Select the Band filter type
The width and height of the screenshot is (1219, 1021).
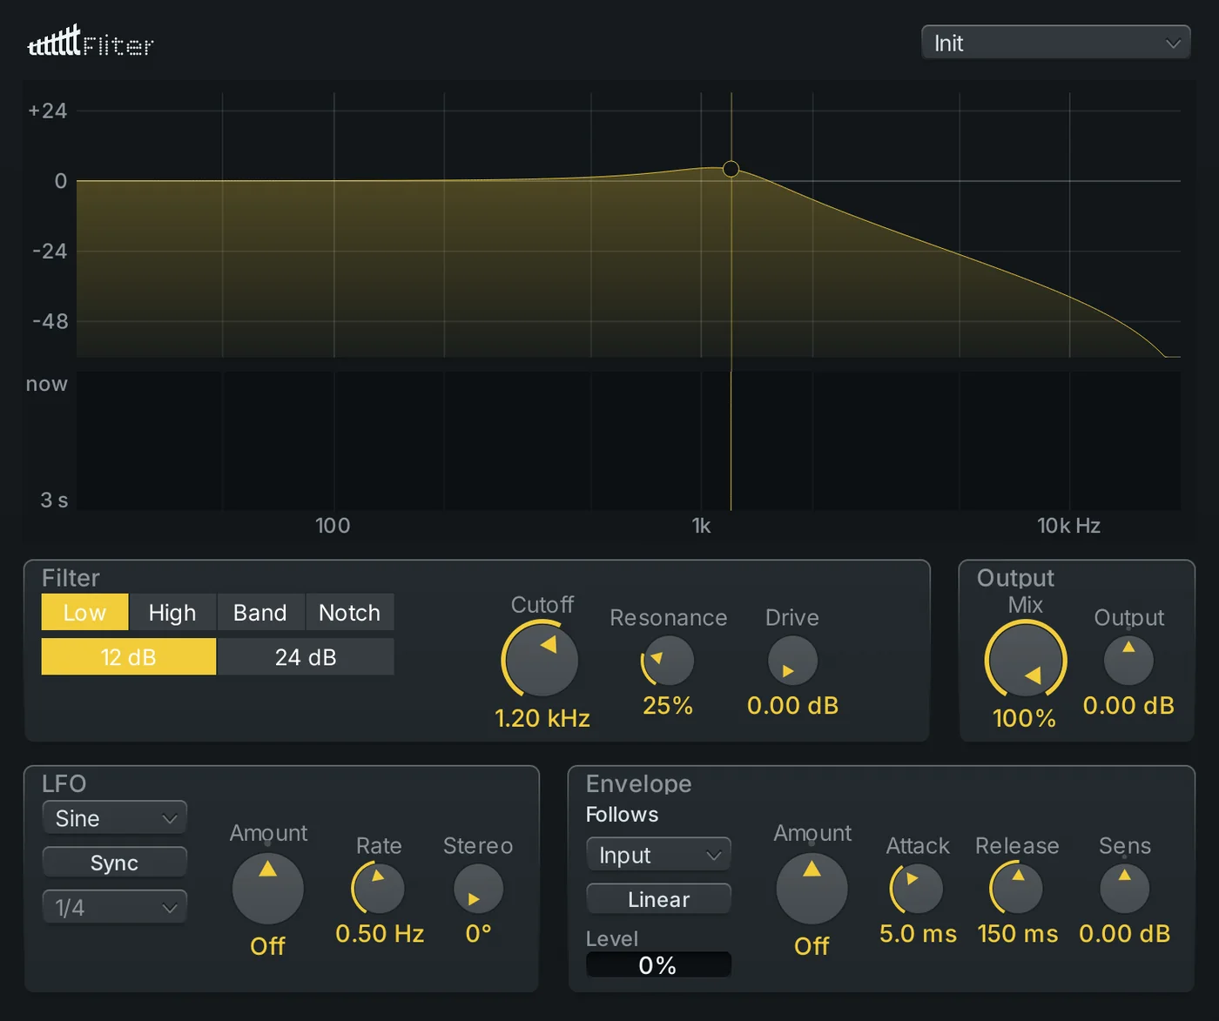[260, 613]
